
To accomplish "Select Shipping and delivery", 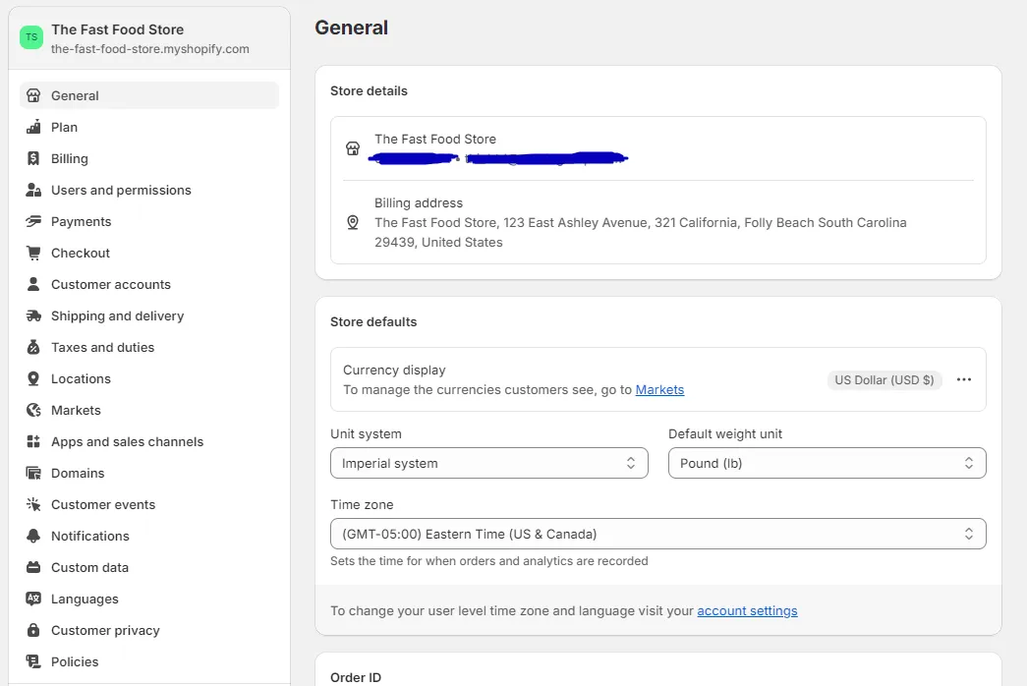I will 149,315.
